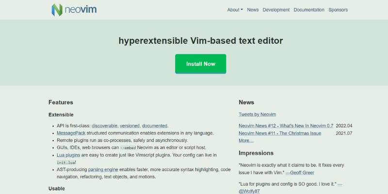Viewport: 388px width, 194px height.
Task: Go to the News nav item
Action: coord(253,10)
